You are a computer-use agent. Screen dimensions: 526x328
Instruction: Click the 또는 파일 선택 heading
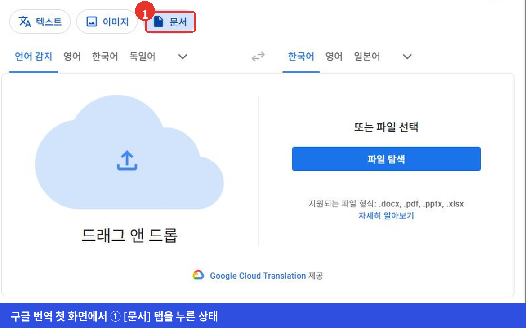click(386, 127)
